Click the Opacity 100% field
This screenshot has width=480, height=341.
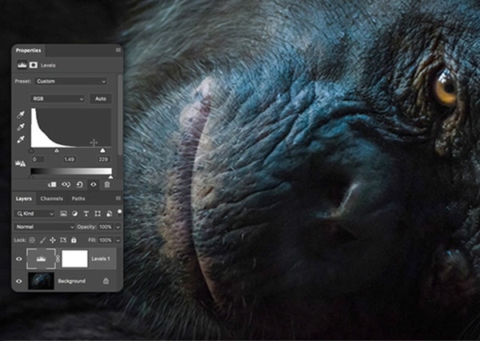pyautogui.click(x=106, y=227)
